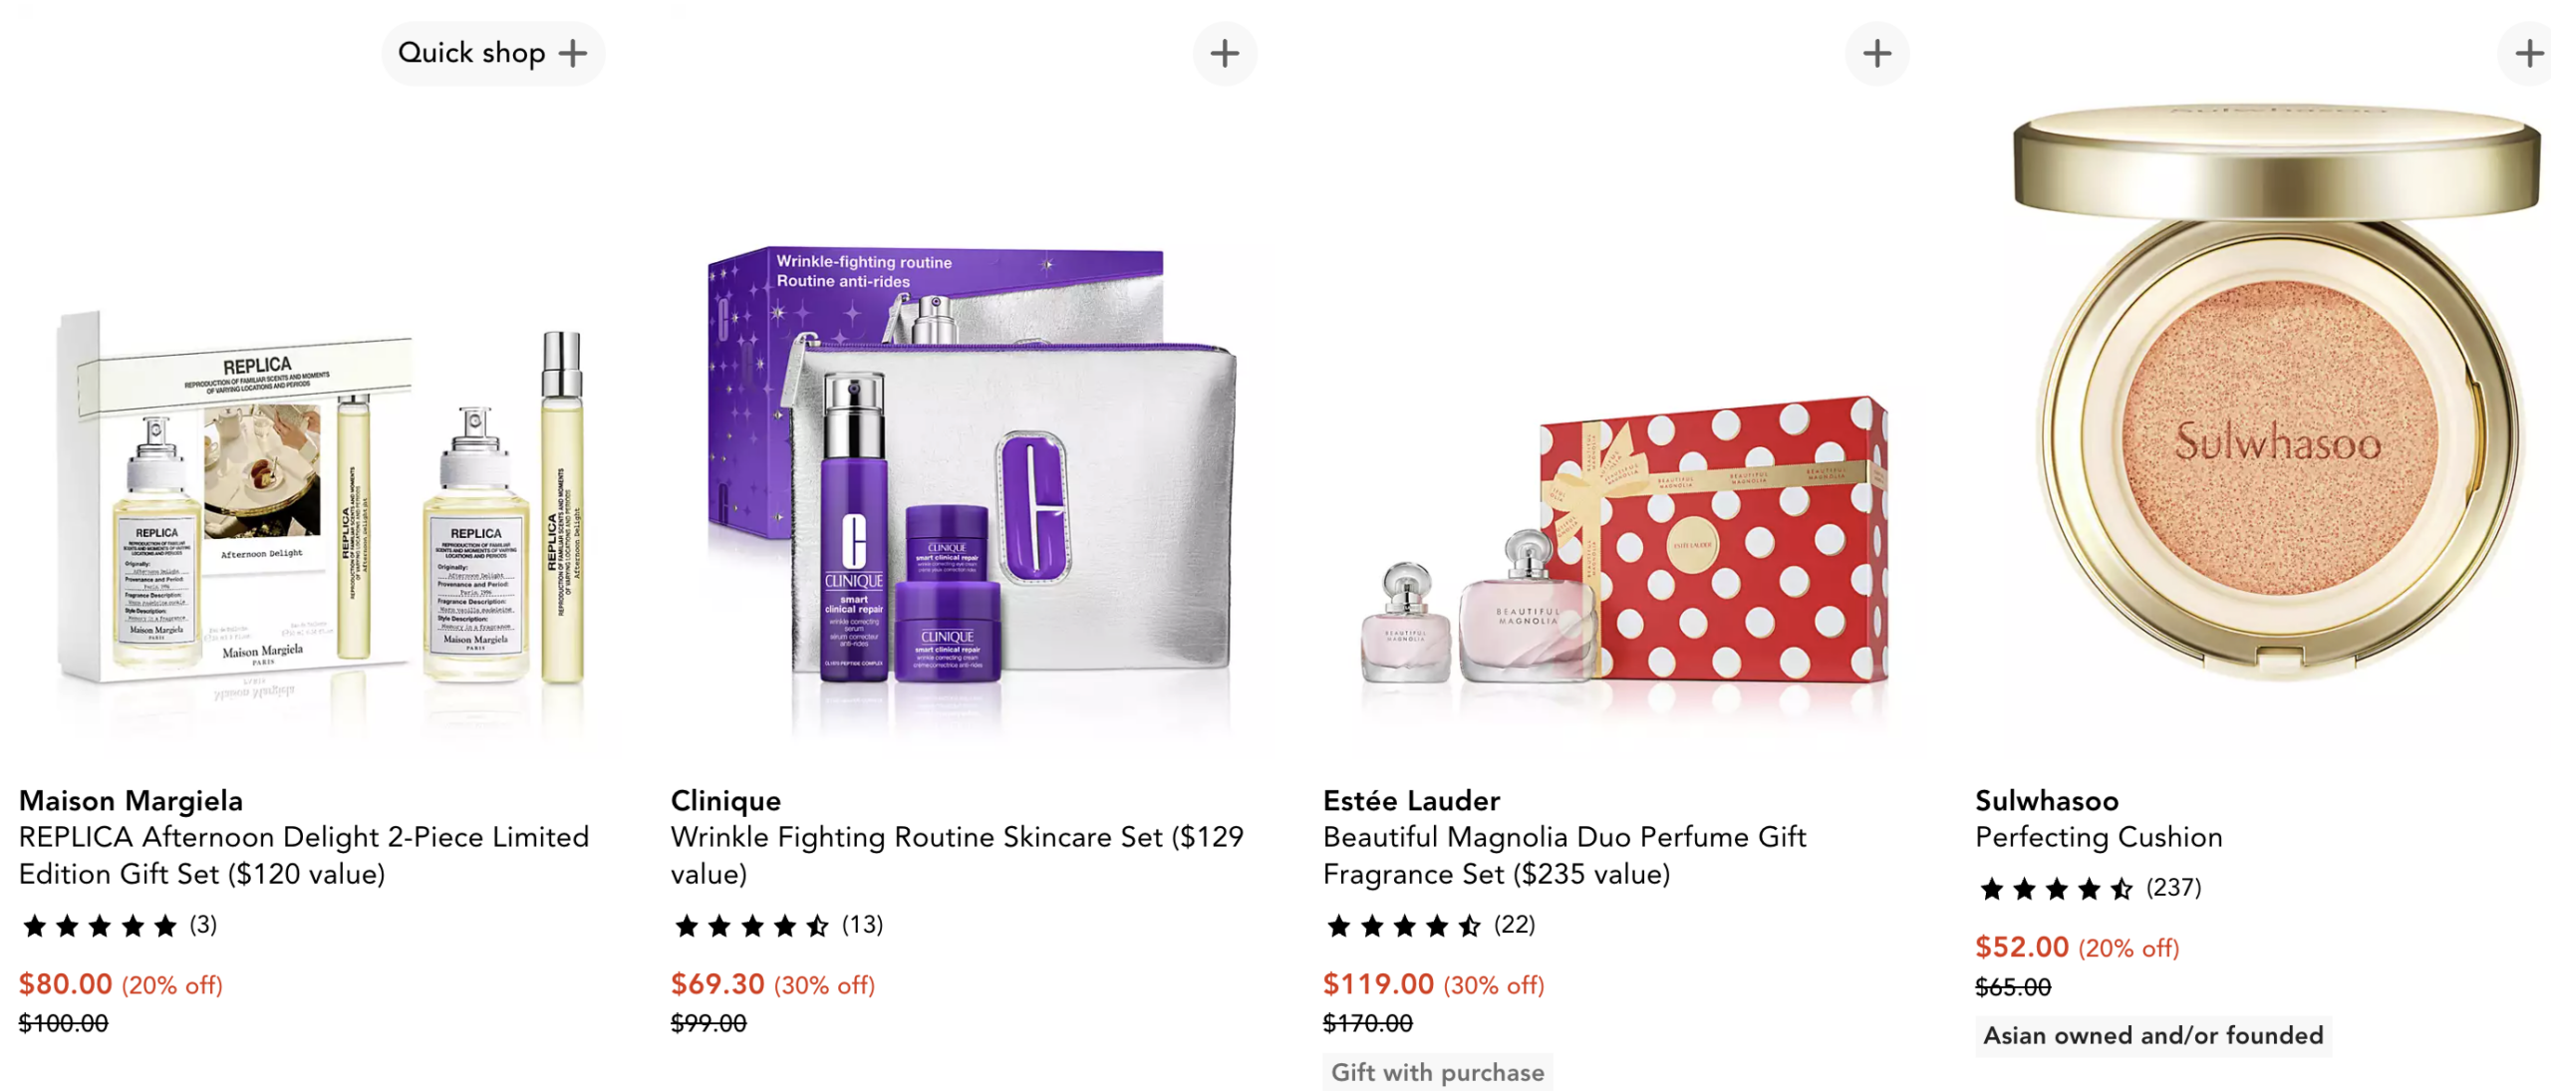
Task: Open Quick shop for Maison Margiela set
Action: (492, 53)
